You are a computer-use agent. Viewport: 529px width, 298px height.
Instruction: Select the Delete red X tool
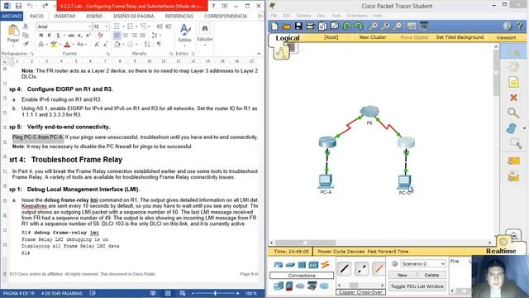513,98
